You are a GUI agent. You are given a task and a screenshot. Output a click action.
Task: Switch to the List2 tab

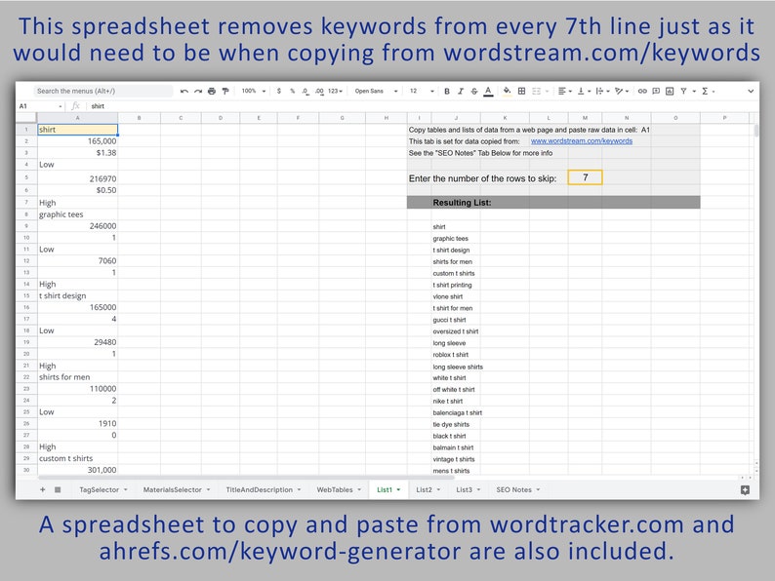click(x=428, y=489)
